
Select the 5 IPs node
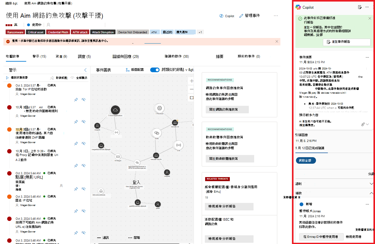(x=179, y=145)
